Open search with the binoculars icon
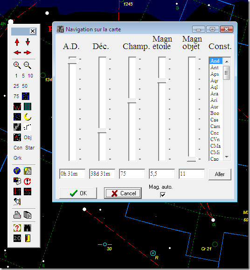 coord(28,228)
